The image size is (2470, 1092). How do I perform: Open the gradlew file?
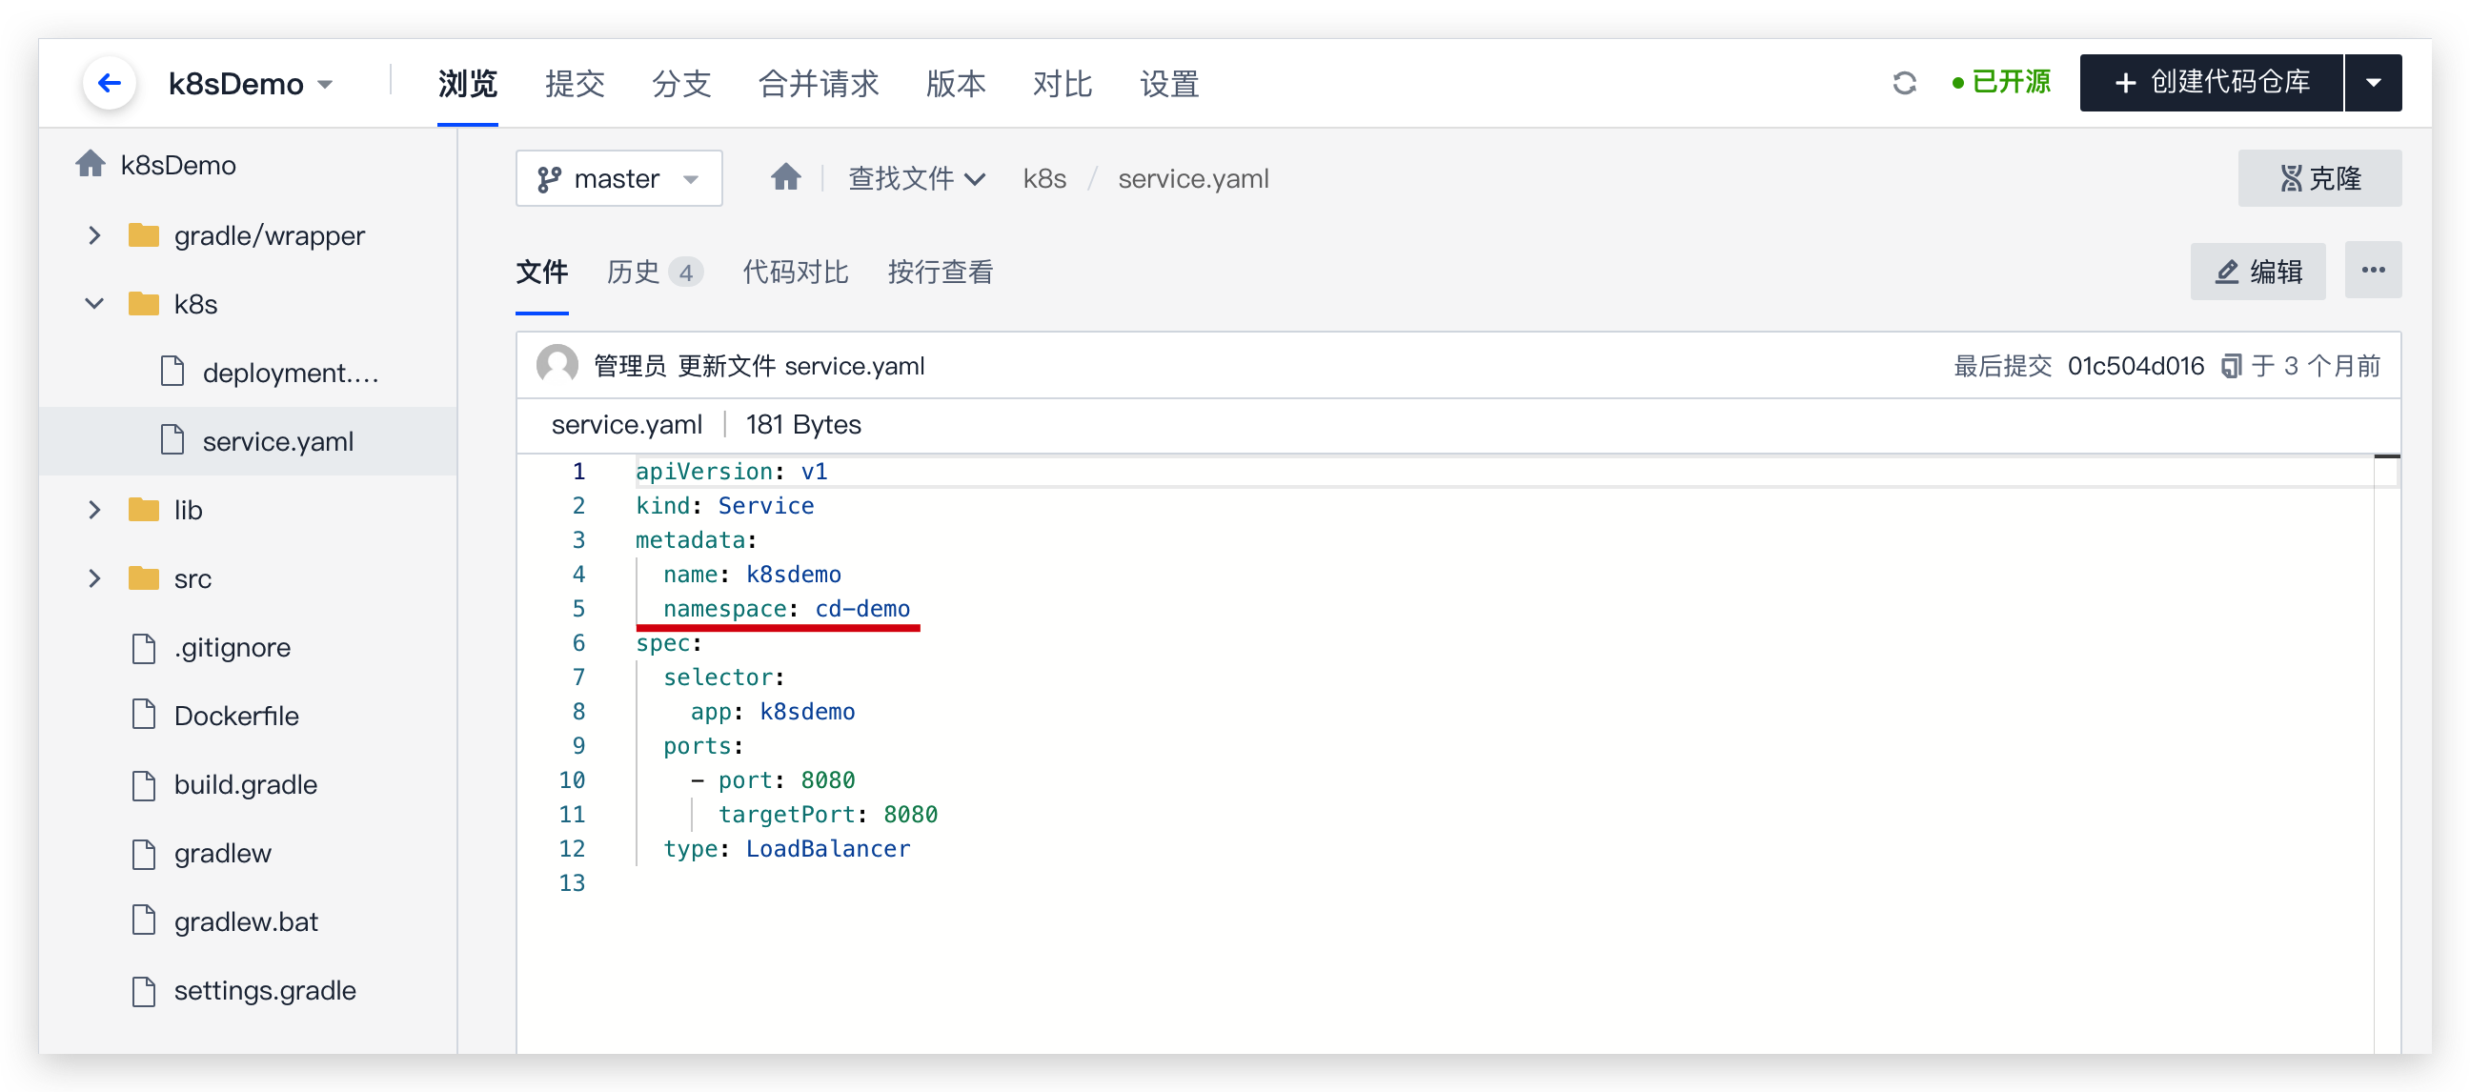tap(222, 852)
